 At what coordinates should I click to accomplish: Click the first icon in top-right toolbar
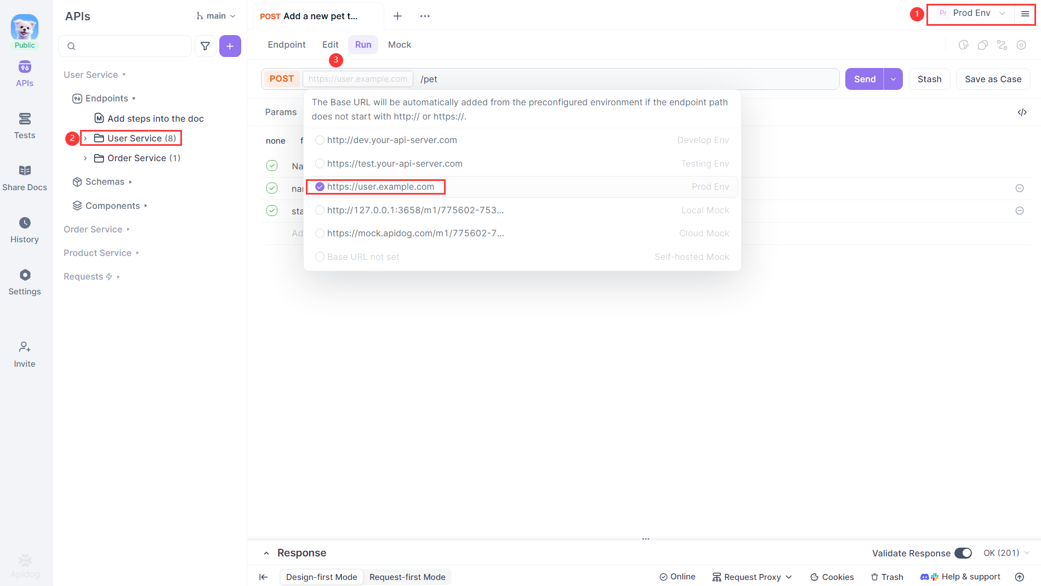coord(963,45)
